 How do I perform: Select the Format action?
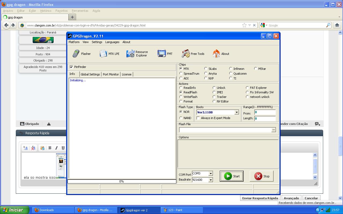pos(181,101)
